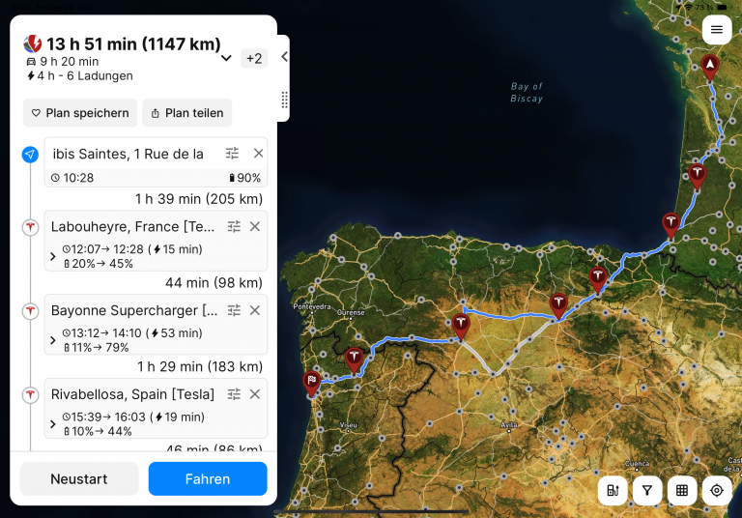Screen dimensions: 742x518
Task: Click starting battery 90% value
Action: click(244, 178)
